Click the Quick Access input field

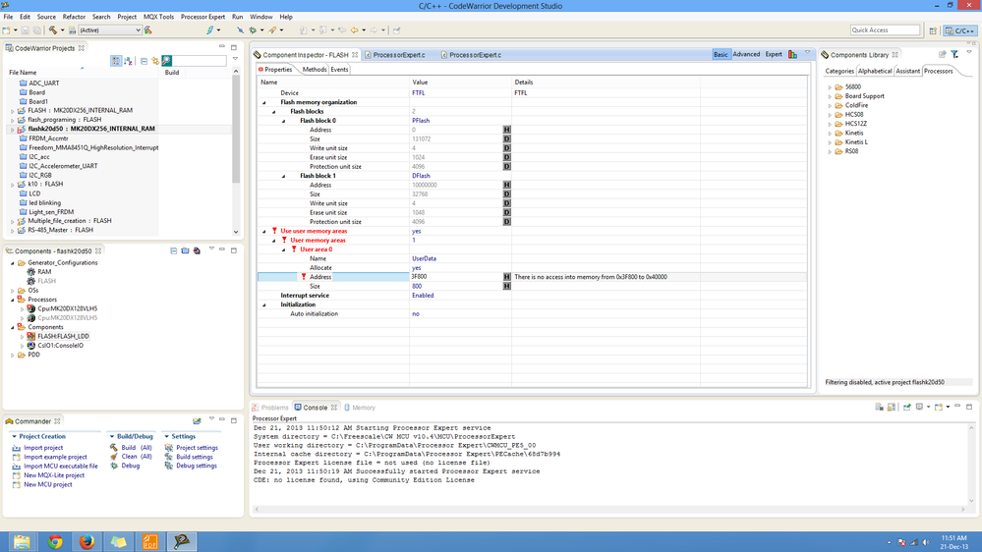[885, 30]
